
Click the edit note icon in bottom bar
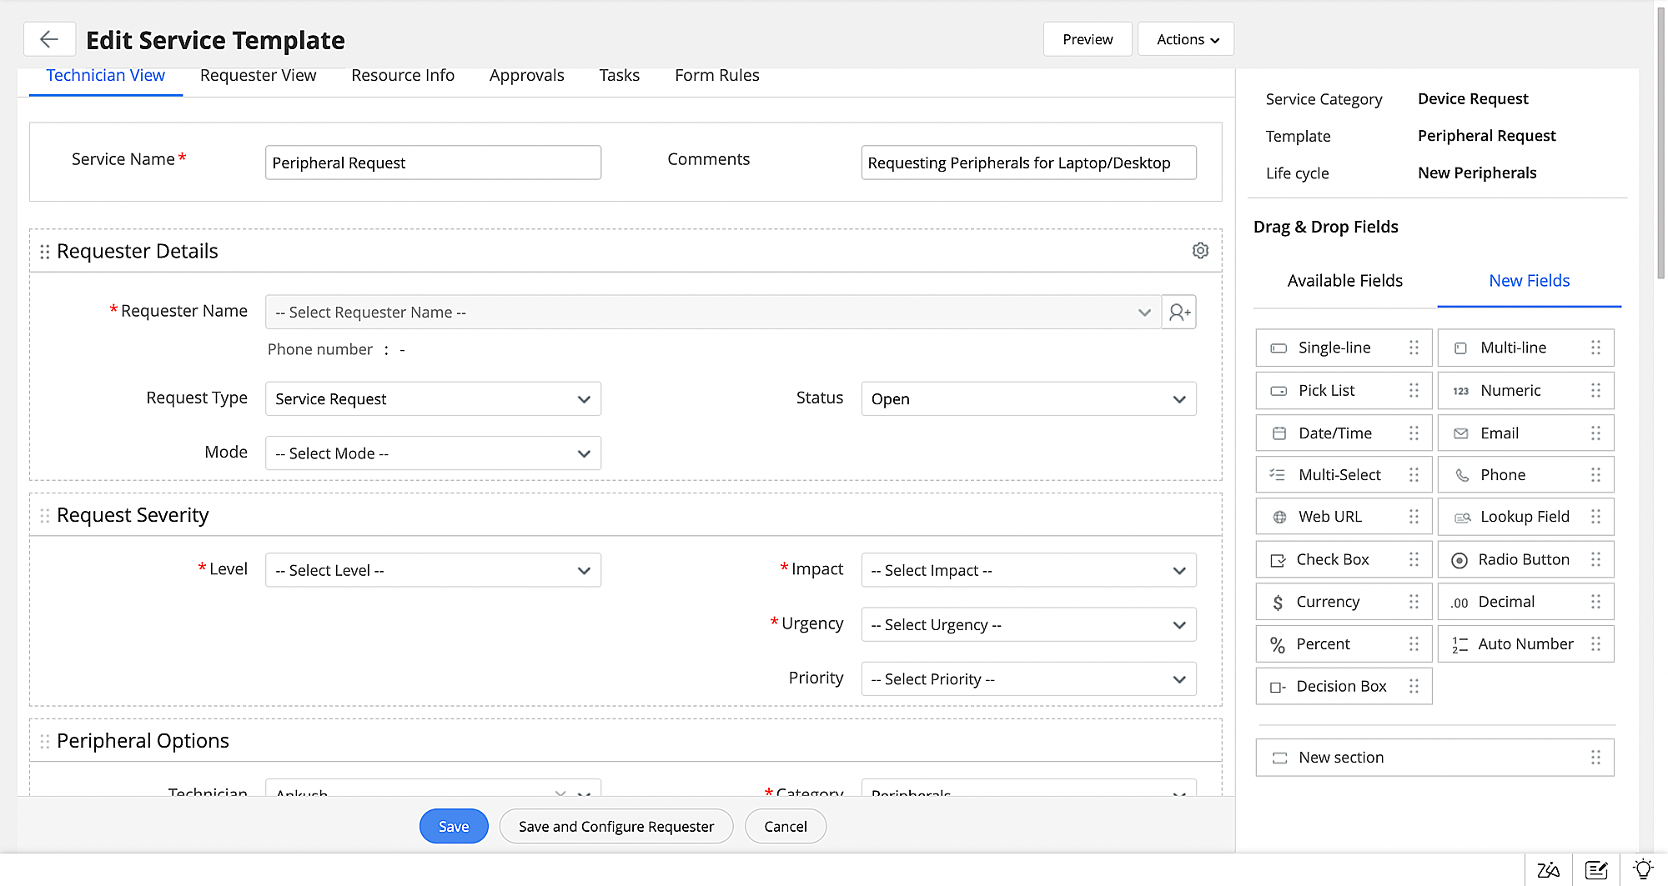[1596, 869]
